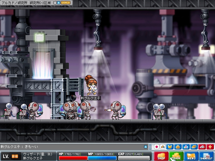Open the MENU button

191,156
